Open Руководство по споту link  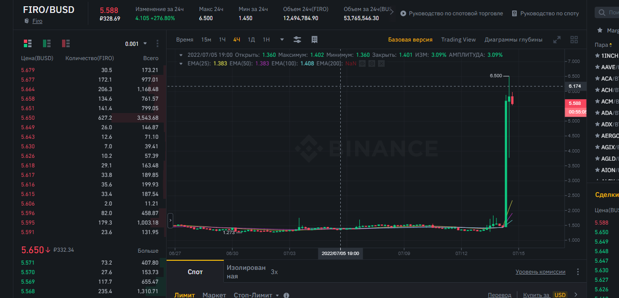[x=549, y=14]
